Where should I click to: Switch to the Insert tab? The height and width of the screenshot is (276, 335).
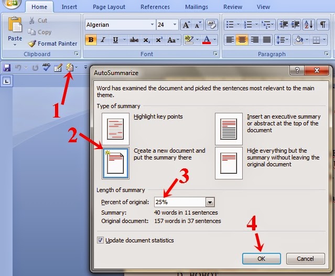69,7
